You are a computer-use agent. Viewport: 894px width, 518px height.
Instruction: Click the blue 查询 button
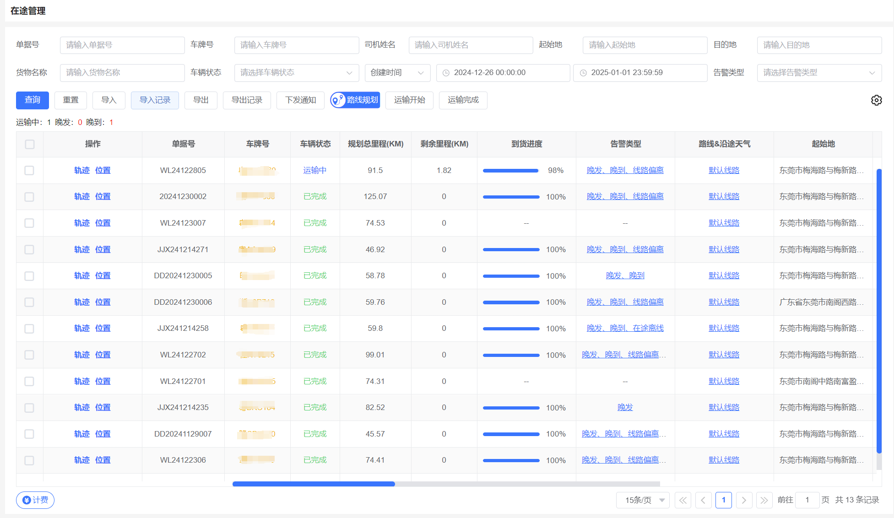coord(33,100)
